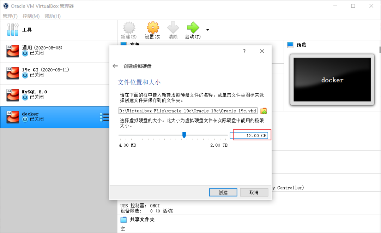Click the VirtualBox logo in the title bar
The height and width of the screenshot is (233, 381).
click(6, 6)
